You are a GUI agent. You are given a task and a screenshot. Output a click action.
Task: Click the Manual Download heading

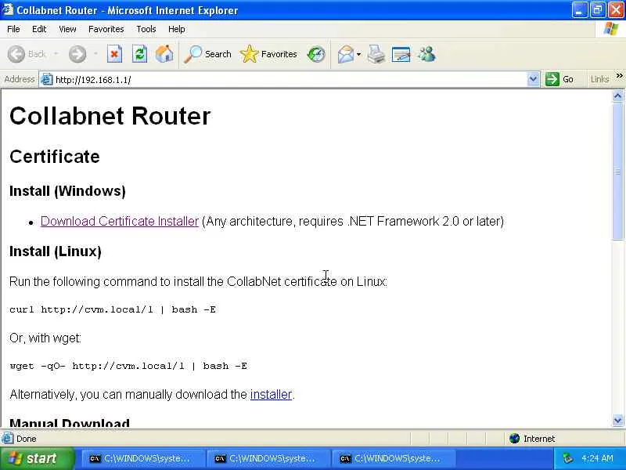[70, 423]
